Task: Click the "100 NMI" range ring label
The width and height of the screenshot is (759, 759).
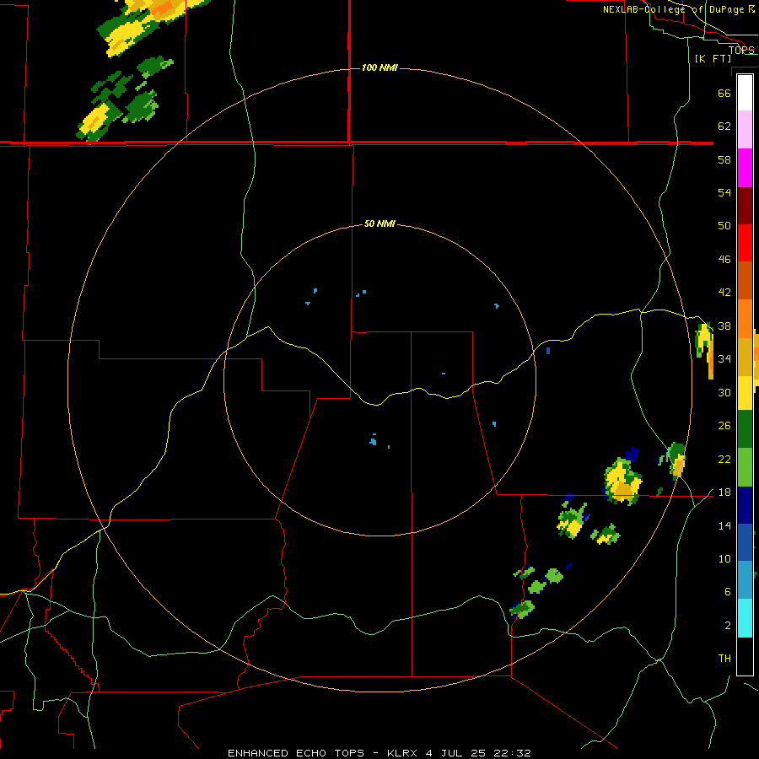Action: [x=379, y=67]
